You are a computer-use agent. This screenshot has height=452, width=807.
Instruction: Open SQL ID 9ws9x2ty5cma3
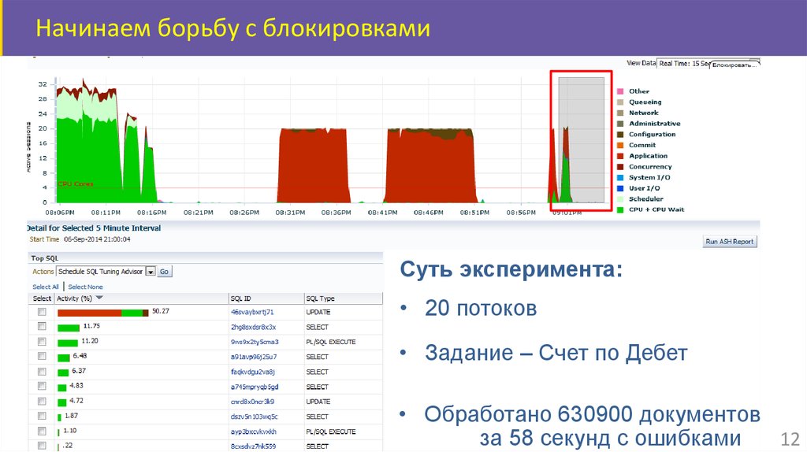[255, 342]
